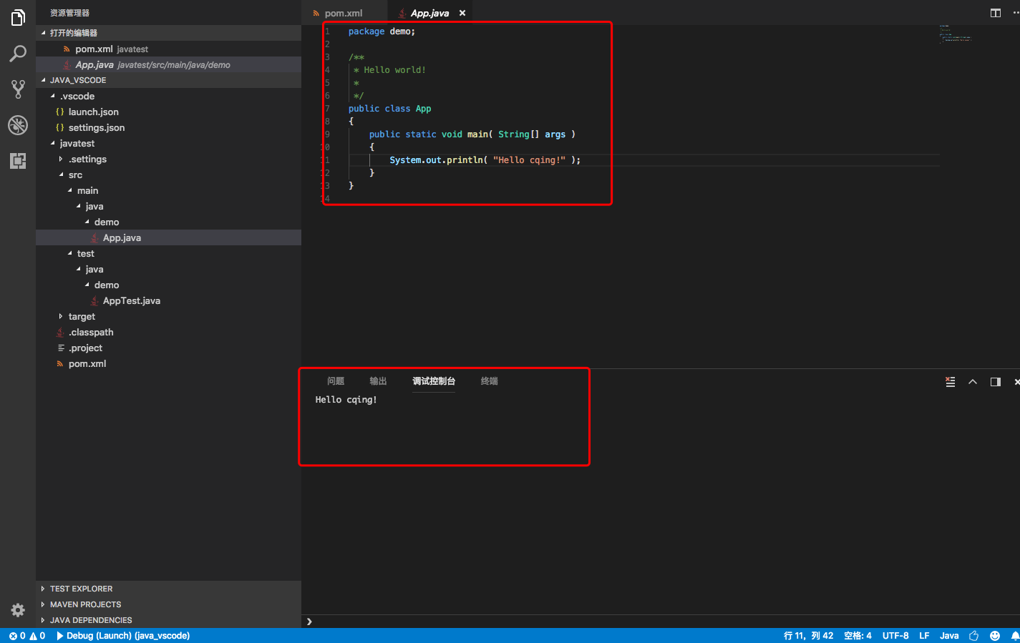Expand the target folder
Screen dimensions: 1020x643
tap(82, 316)
